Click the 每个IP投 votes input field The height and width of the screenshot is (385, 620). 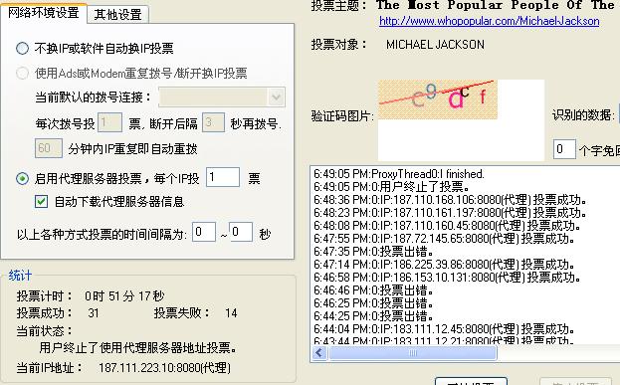223,177
